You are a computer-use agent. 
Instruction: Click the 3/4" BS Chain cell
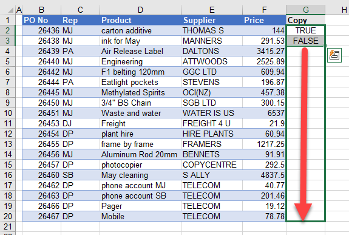140,103
